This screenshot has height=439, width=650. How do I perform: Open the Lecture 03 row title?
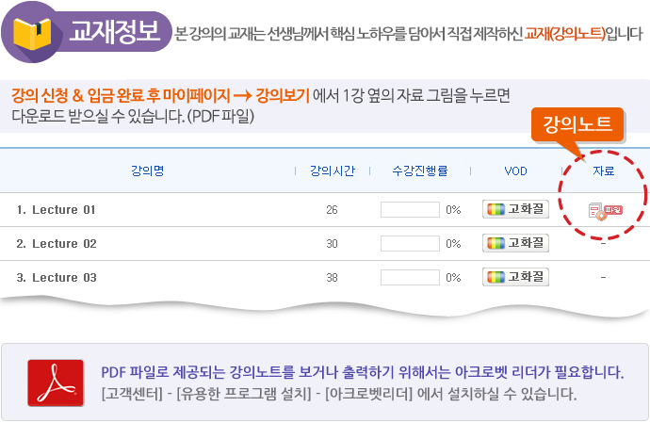(x=64, y=278)
